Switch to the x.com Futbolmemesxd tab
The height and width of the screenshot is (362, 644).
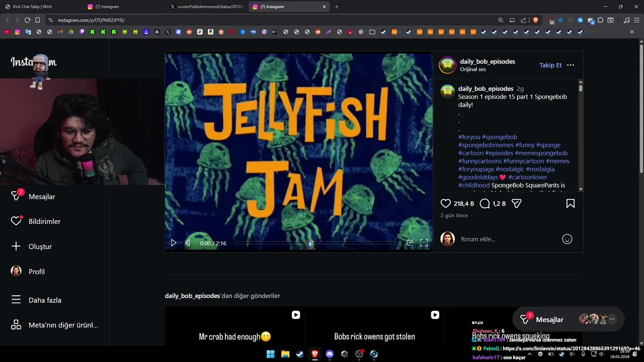pyautogui.click(x=207, y=7)
